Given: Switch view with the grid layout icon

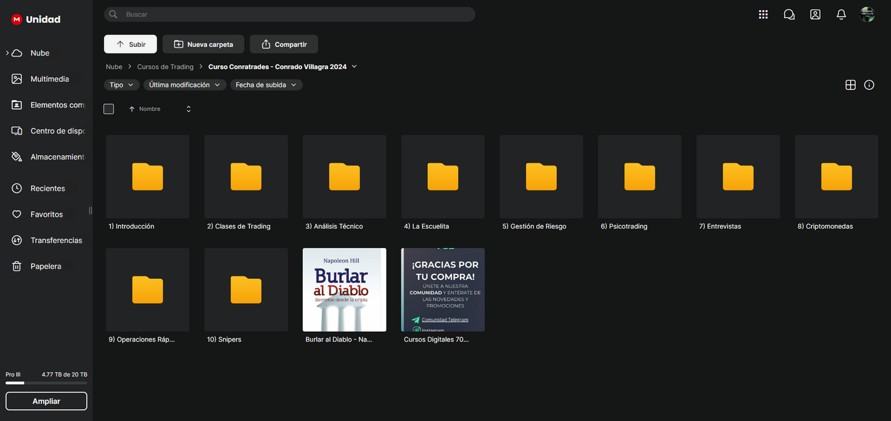Looking at the screenshot, I should tap(850, 85).
